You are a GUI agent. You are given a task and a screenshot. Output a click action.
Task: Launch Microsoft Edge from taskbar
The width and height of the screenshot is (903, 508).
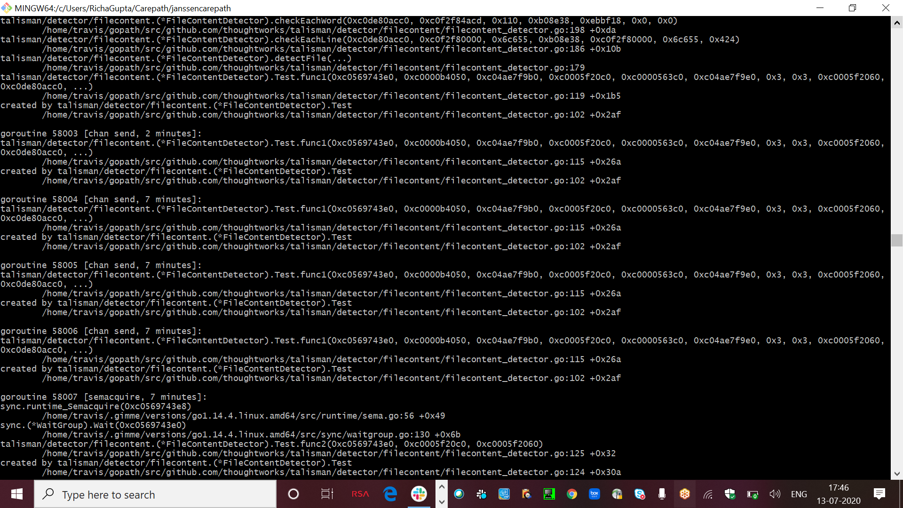click(x=390, y=494)
